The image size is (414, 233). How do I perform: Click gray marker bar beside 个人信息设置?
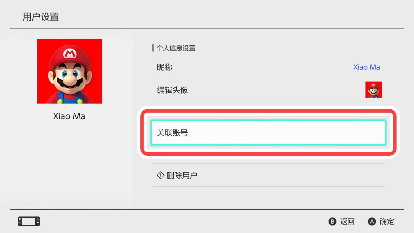[x=153, y=48]
